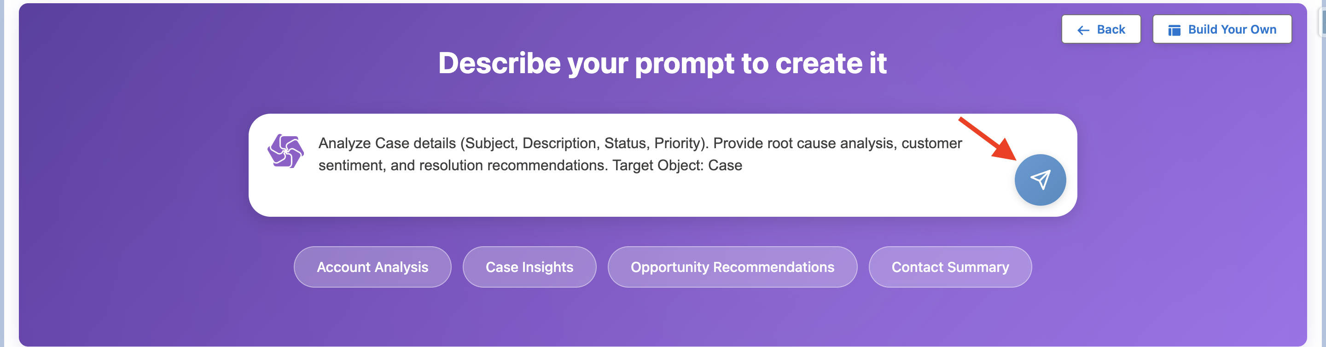The width and height of the screenshot is (1326, 347).
Task: Select the Contact Summary suggestion chip
Action: (950, 266)
